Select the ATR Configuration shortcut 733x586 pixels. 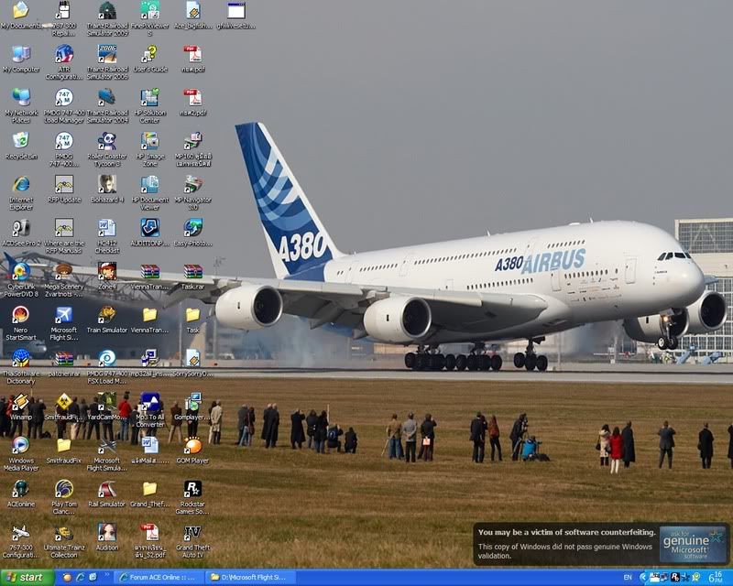(x=64, y=62)
